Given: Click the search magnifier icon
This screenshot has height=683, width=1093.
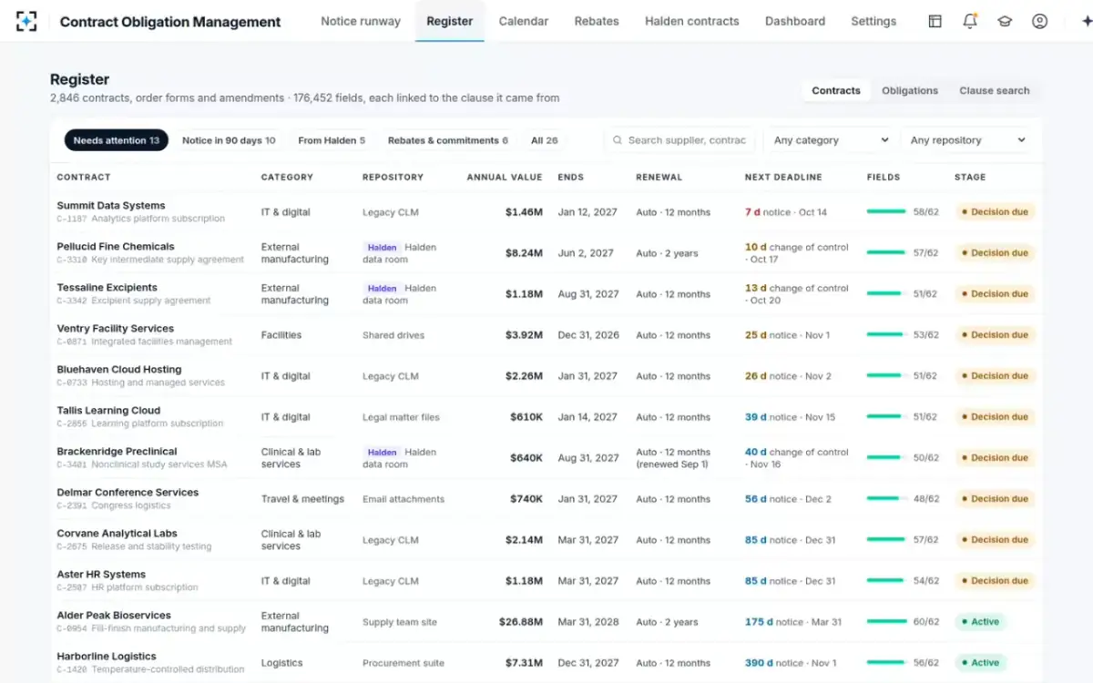Looking at the screenshot, I should (x=618, y=140).
